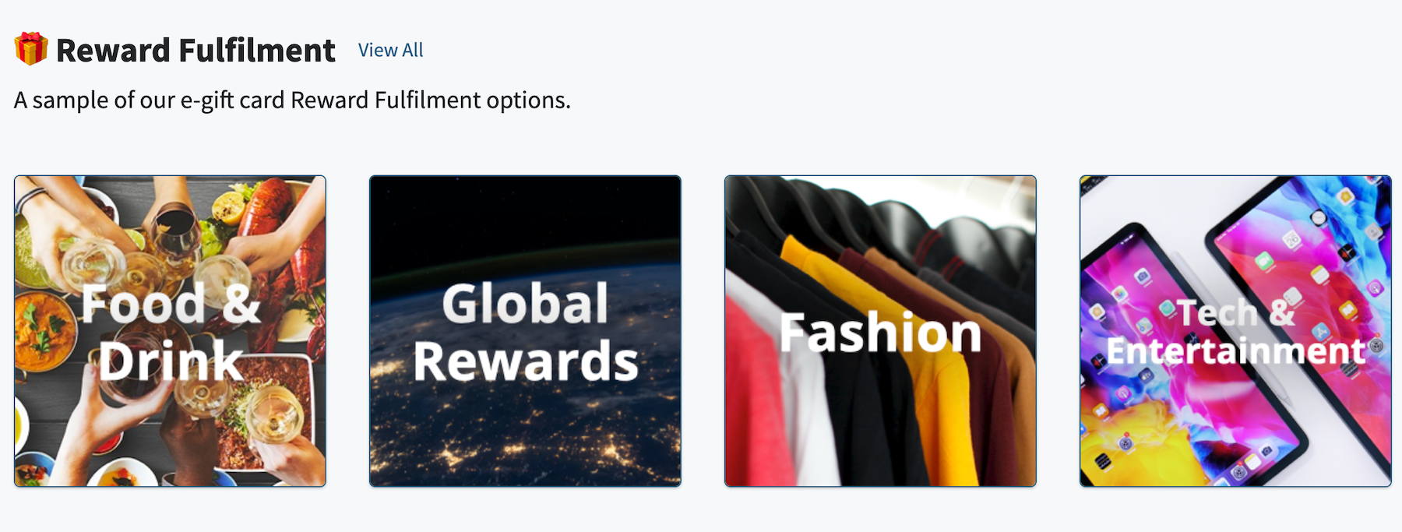Image resolution: width=1402 pixels, height=532 pixels.
Task: Click the 'Global' word on the second tile
Action: pyautogui.click(x=526, y=303)
